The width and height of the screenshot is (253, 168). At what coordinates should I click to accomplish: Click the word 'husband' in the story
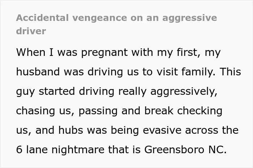tap(38, 71)
